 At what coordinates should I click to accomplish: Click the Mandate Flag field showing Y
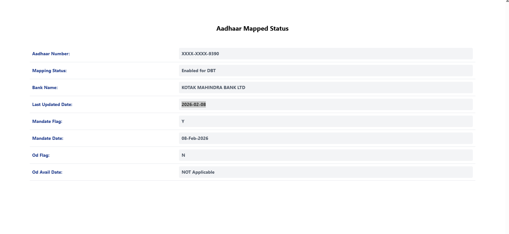[x=326, y=121]
